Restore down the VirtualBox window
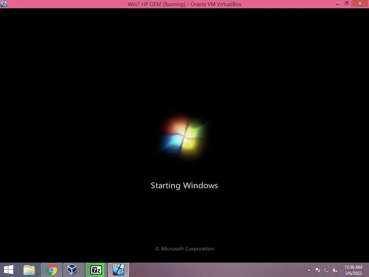This screenshot has width=369, height=277. pos(347,4)
